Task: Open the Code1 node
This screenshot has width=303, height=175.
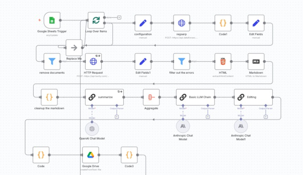Action: pos(223,23)
